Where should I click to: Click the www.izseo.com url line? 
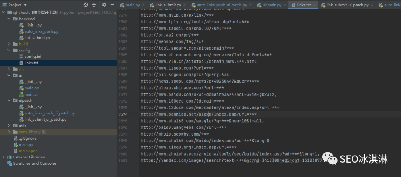(x=177, y=68)
